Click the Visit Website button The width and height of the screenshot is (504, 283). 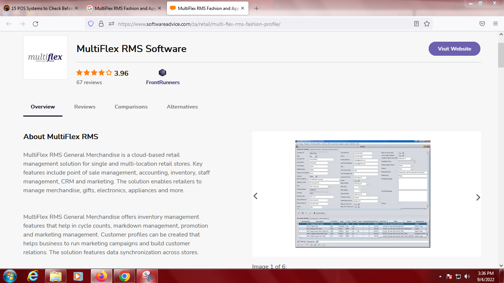(x=455, y=49)
